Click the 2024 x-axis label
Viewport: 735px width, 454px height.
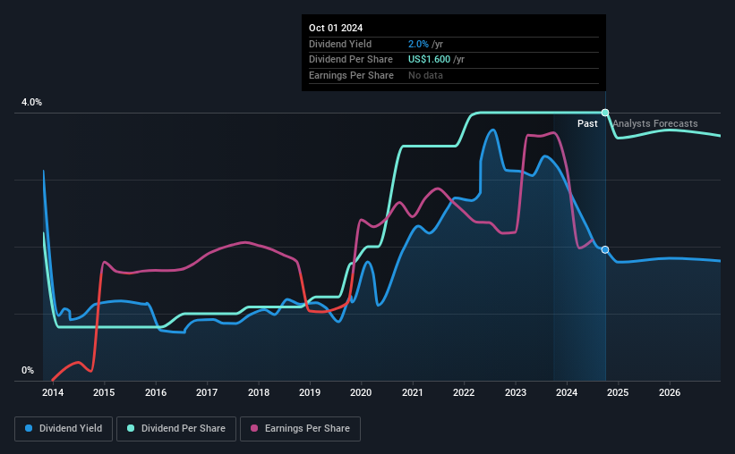[567, 392]
